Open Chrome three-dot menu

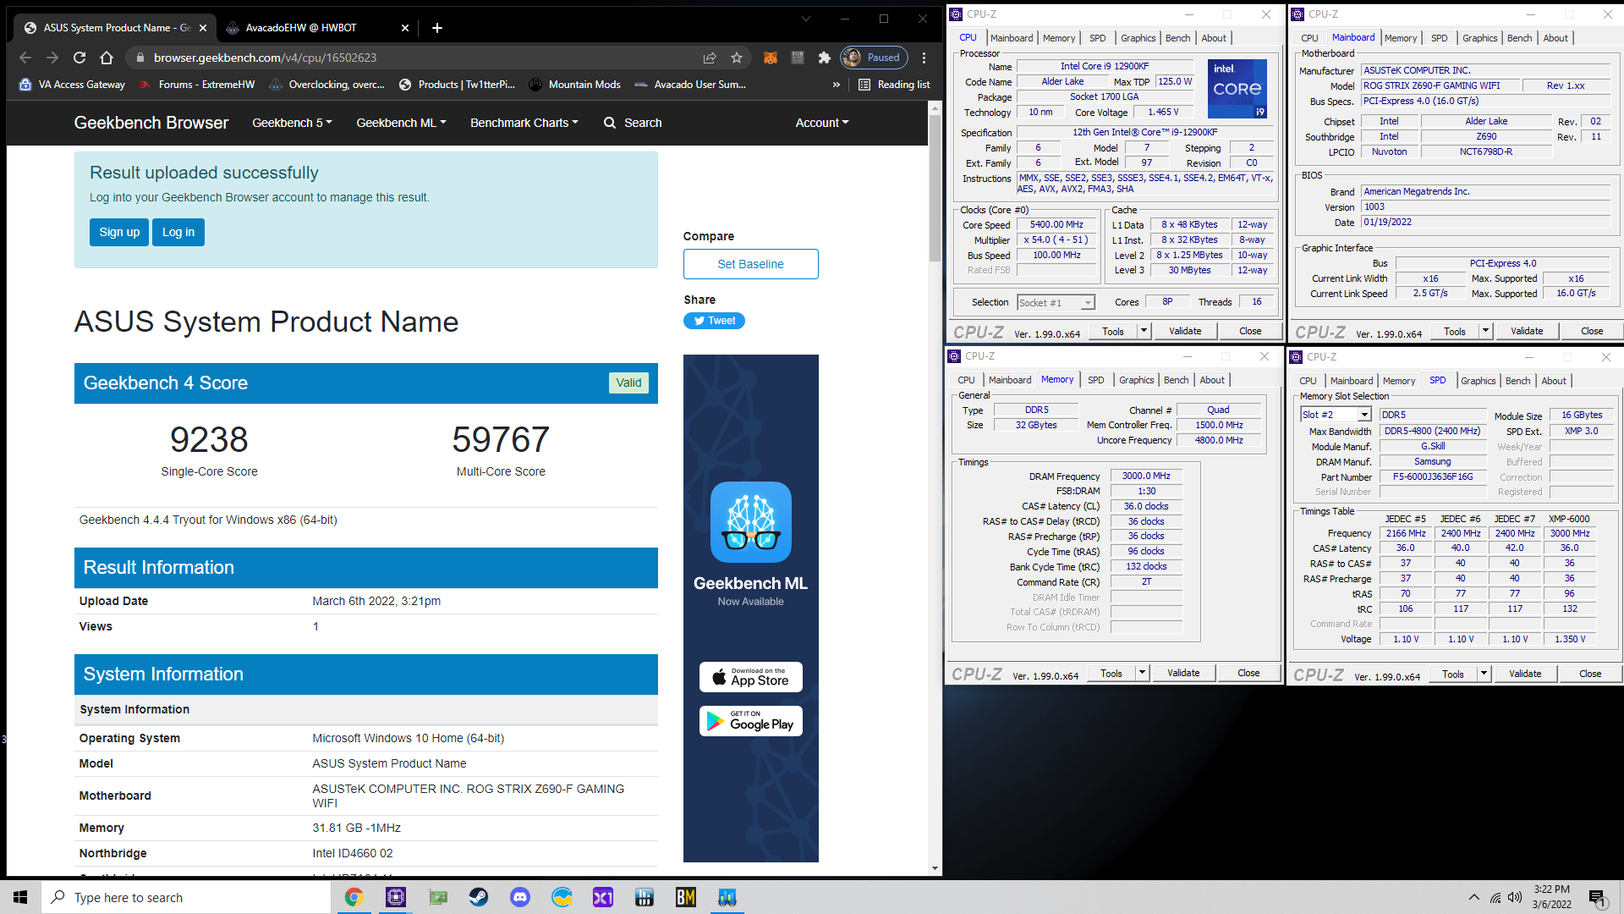point(924,58)
